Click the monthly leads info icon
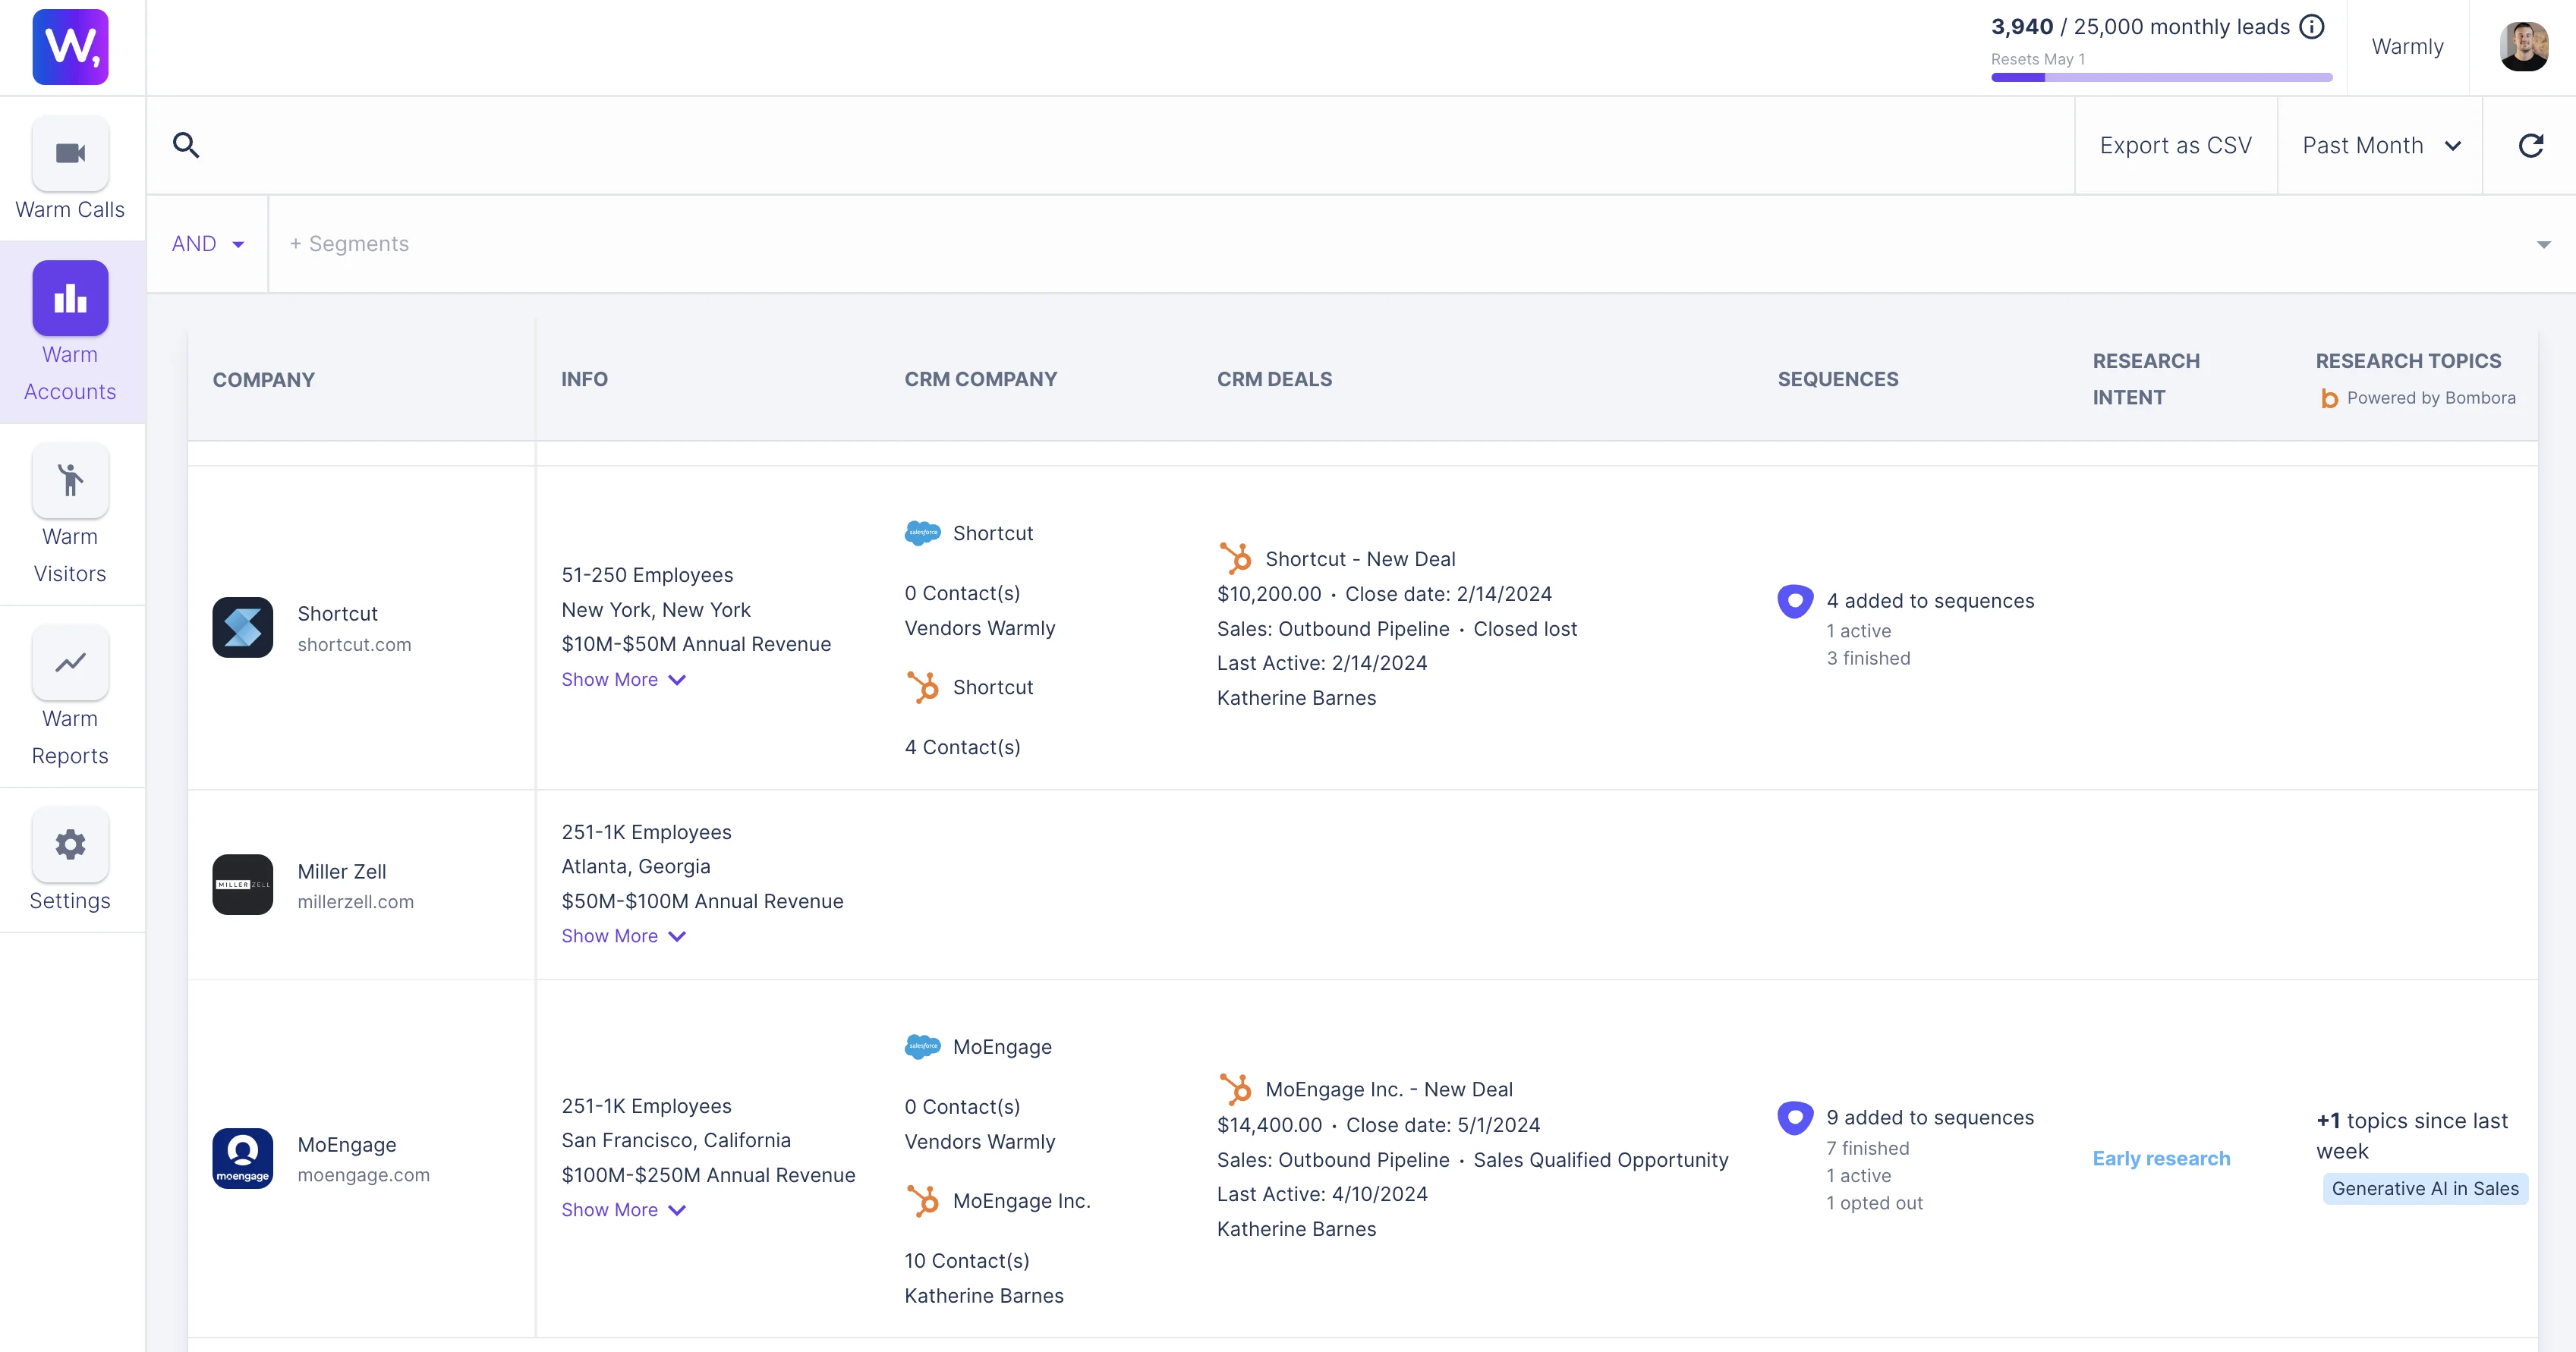2576x1352 pixels. [x=2312, y=26]
